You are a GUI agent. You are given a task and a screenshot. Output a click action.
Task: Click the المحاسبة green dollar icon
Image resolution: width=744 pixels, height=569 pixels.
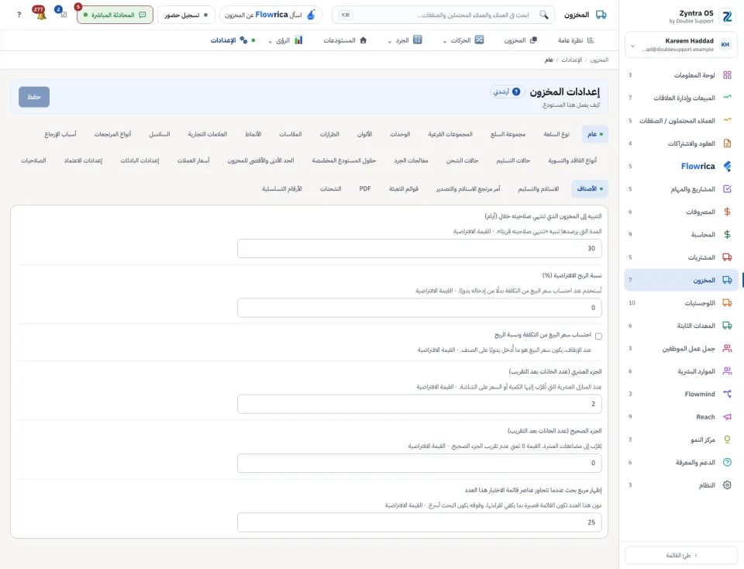click(727, 234)
